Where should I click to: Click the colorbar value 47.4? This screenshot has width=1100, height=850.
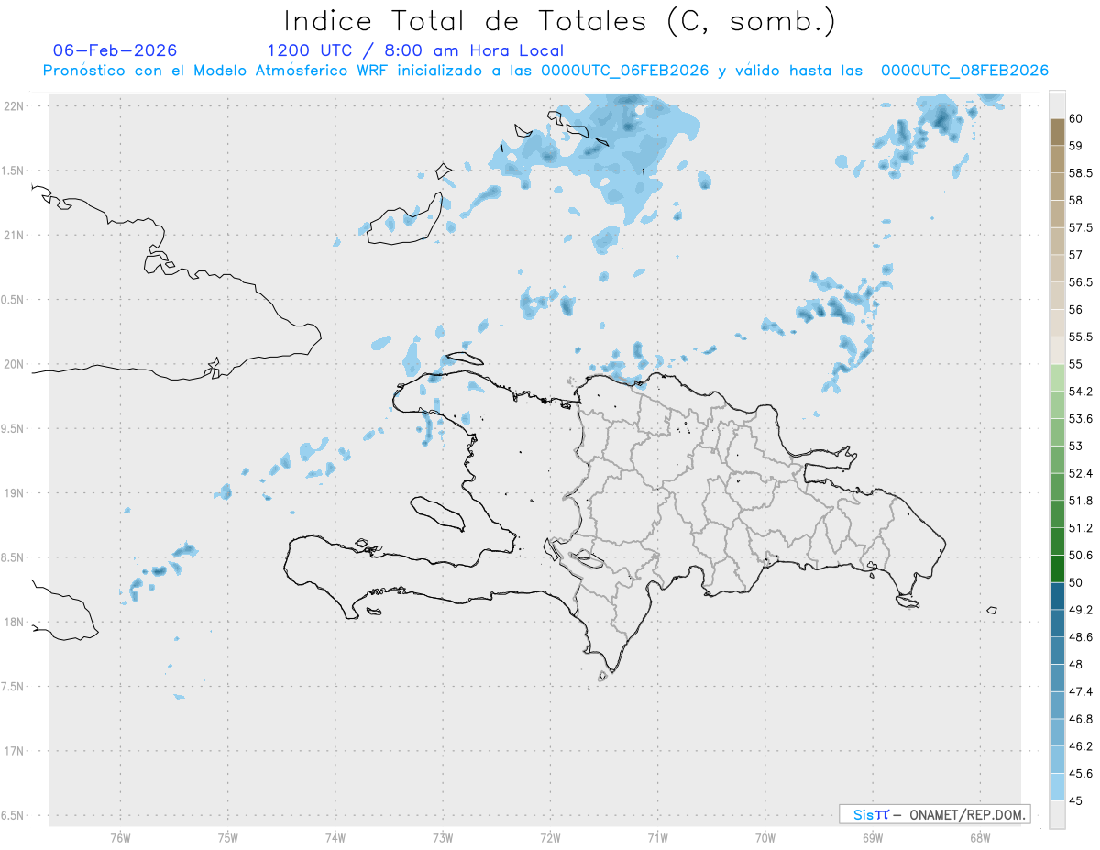pyautogui.click(x=1081, y=691)
